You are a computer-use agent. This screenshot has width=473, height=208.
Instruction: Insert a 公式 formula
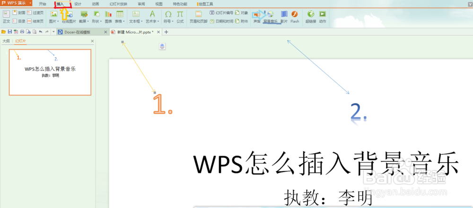[x=180, y=17]
